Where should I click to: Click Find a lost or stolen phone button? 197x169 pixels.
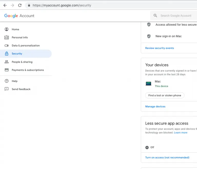point(165,95)
